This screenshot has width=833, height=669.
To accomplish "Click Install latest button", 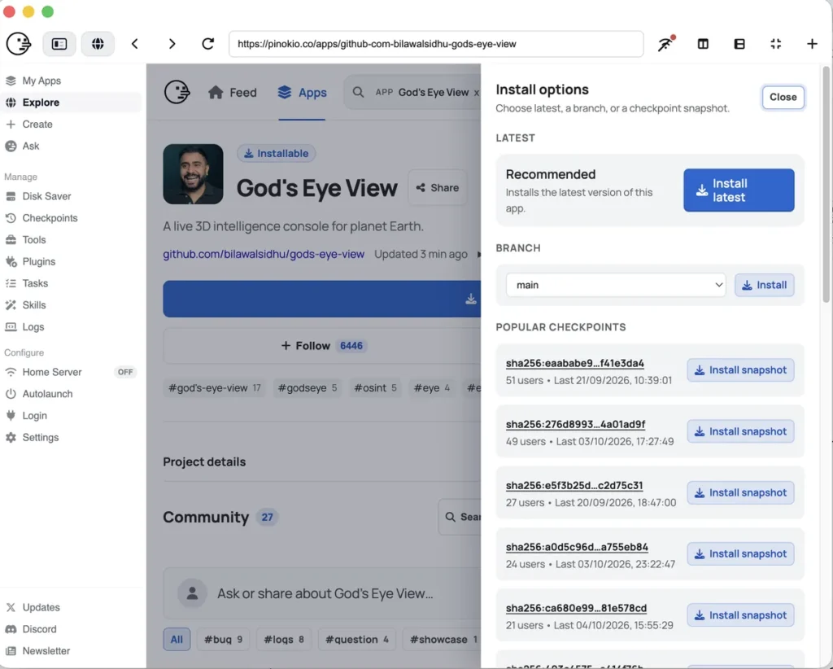I will [739, 190].
